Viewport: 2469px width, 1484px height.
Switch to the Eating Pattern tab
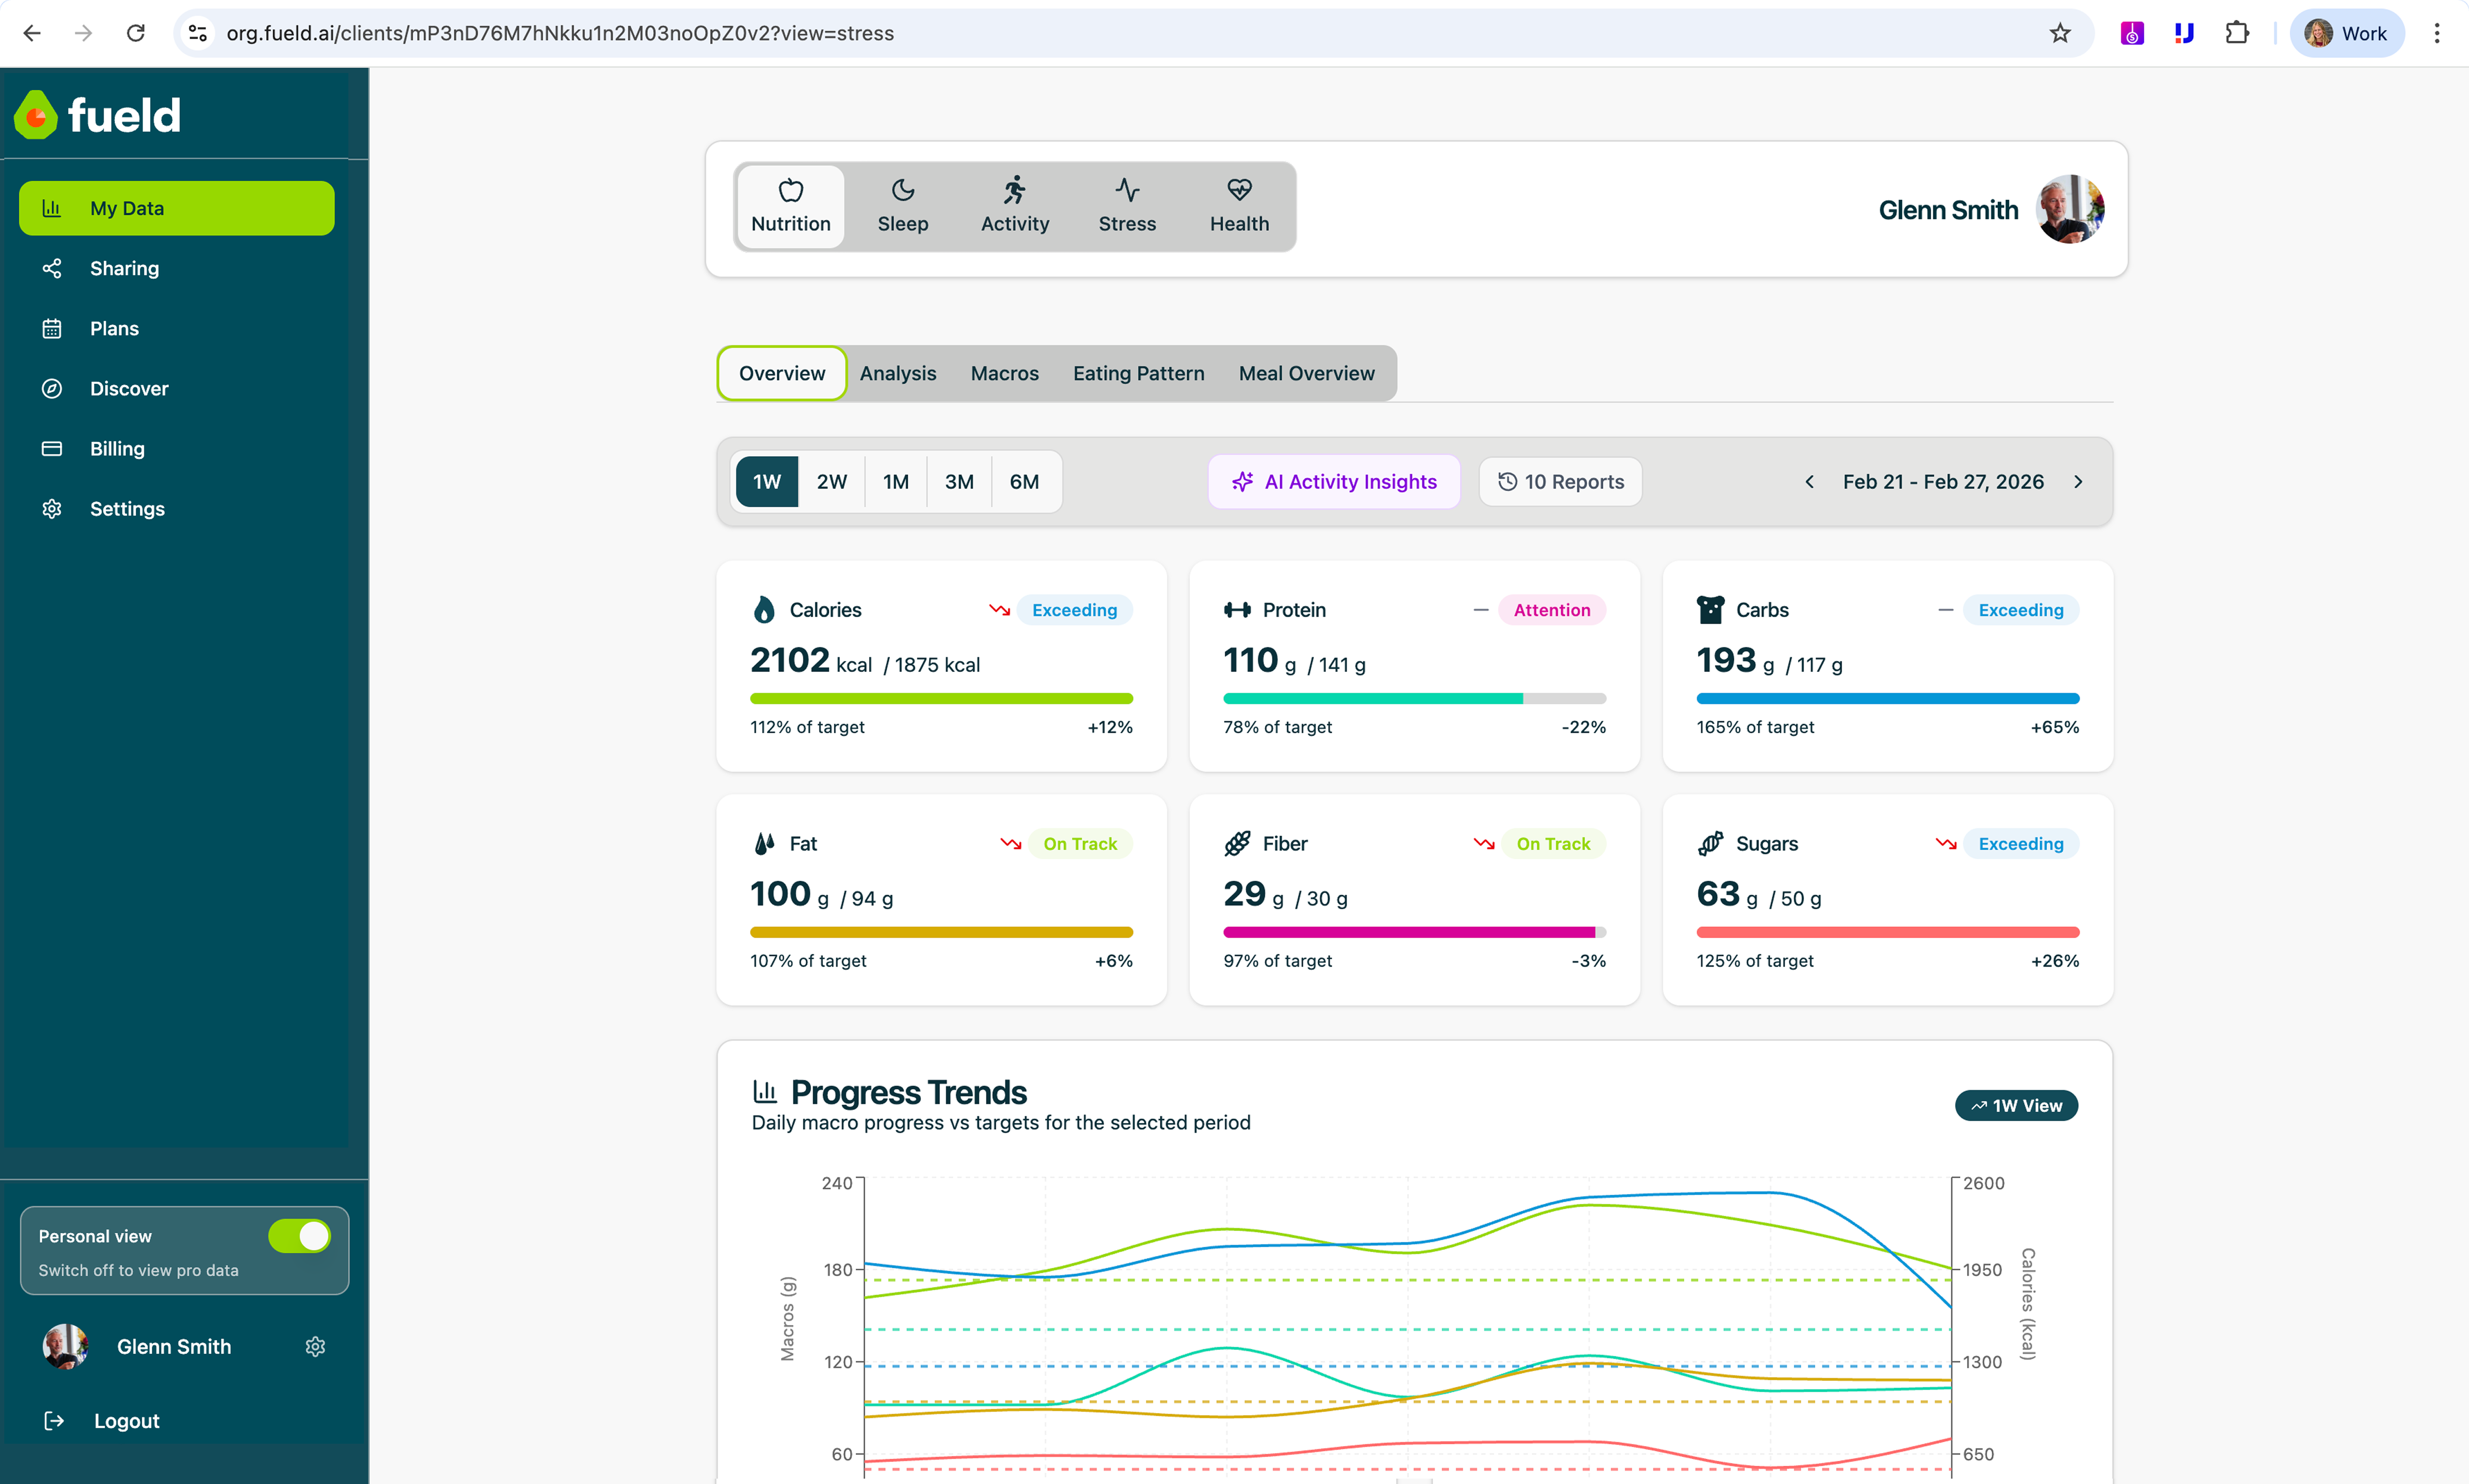tap(1138, 373)
